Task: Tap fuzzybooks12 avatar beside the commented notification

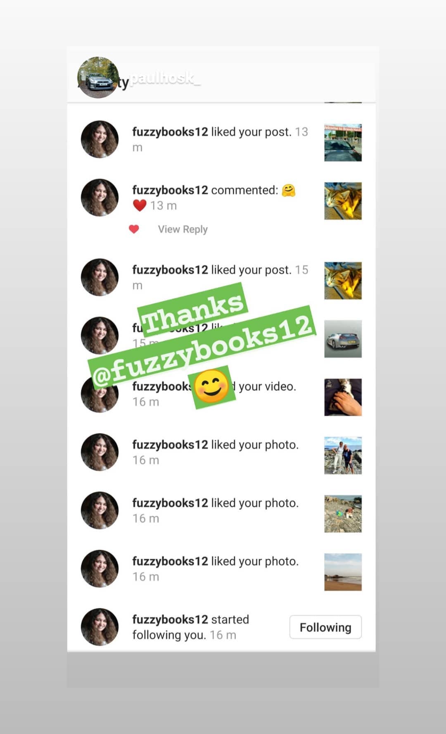Action: point(100,198)
